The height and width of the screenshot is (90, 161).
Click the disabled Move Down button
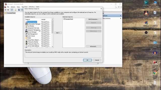tap(94, 31)
